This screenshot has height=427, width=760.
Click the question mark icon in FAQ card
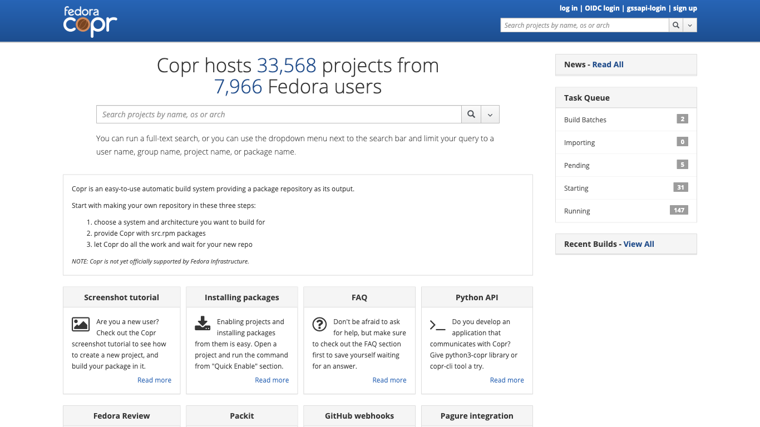(x=319, y=324)
